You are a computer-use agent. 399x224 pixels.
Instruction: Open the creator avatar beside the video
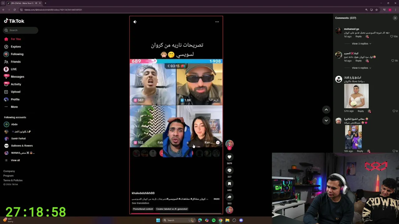point(229,144)
